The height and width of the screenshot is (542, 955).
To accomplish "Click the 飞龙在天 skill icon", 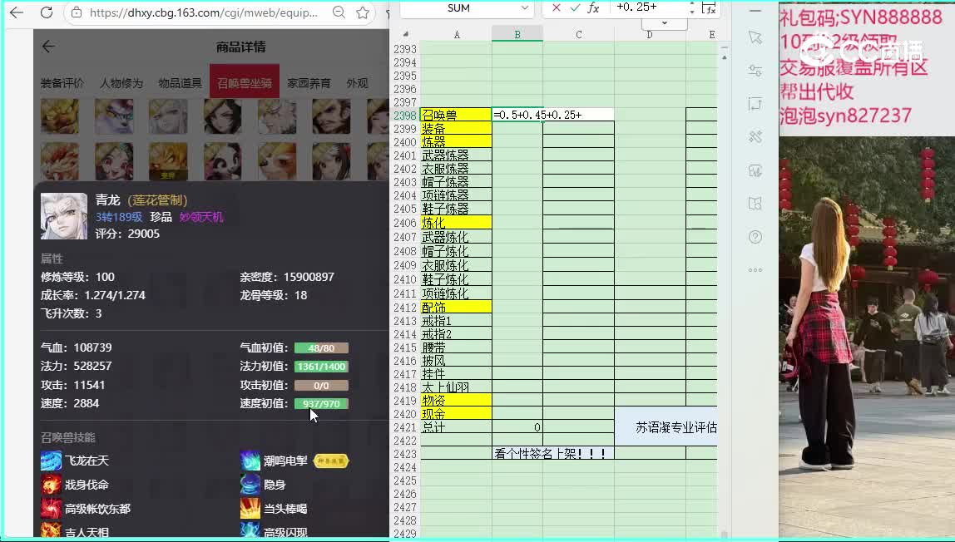I will pos(51,461).
